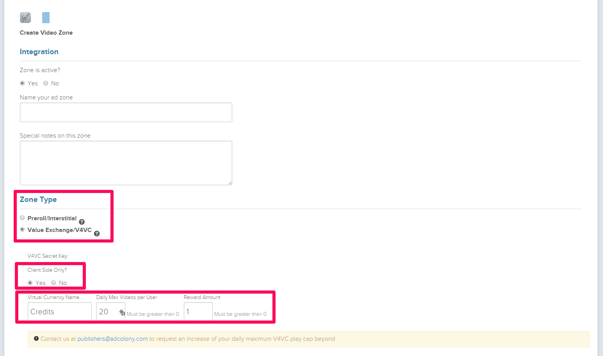Choose No for Client Side Only
This screenshot has height=356, width=603.
tap(53, 283)
